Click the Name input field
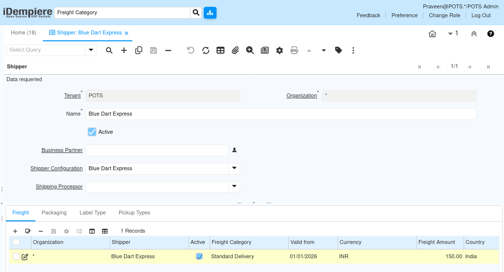Viewport: 504px width, 272px height. tap(281, 114)
